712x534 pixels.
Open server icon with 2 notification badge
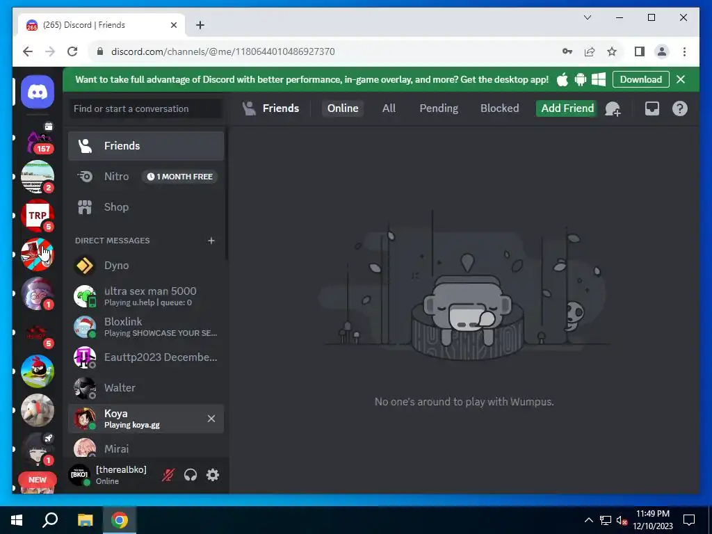(x=38, y=177)
